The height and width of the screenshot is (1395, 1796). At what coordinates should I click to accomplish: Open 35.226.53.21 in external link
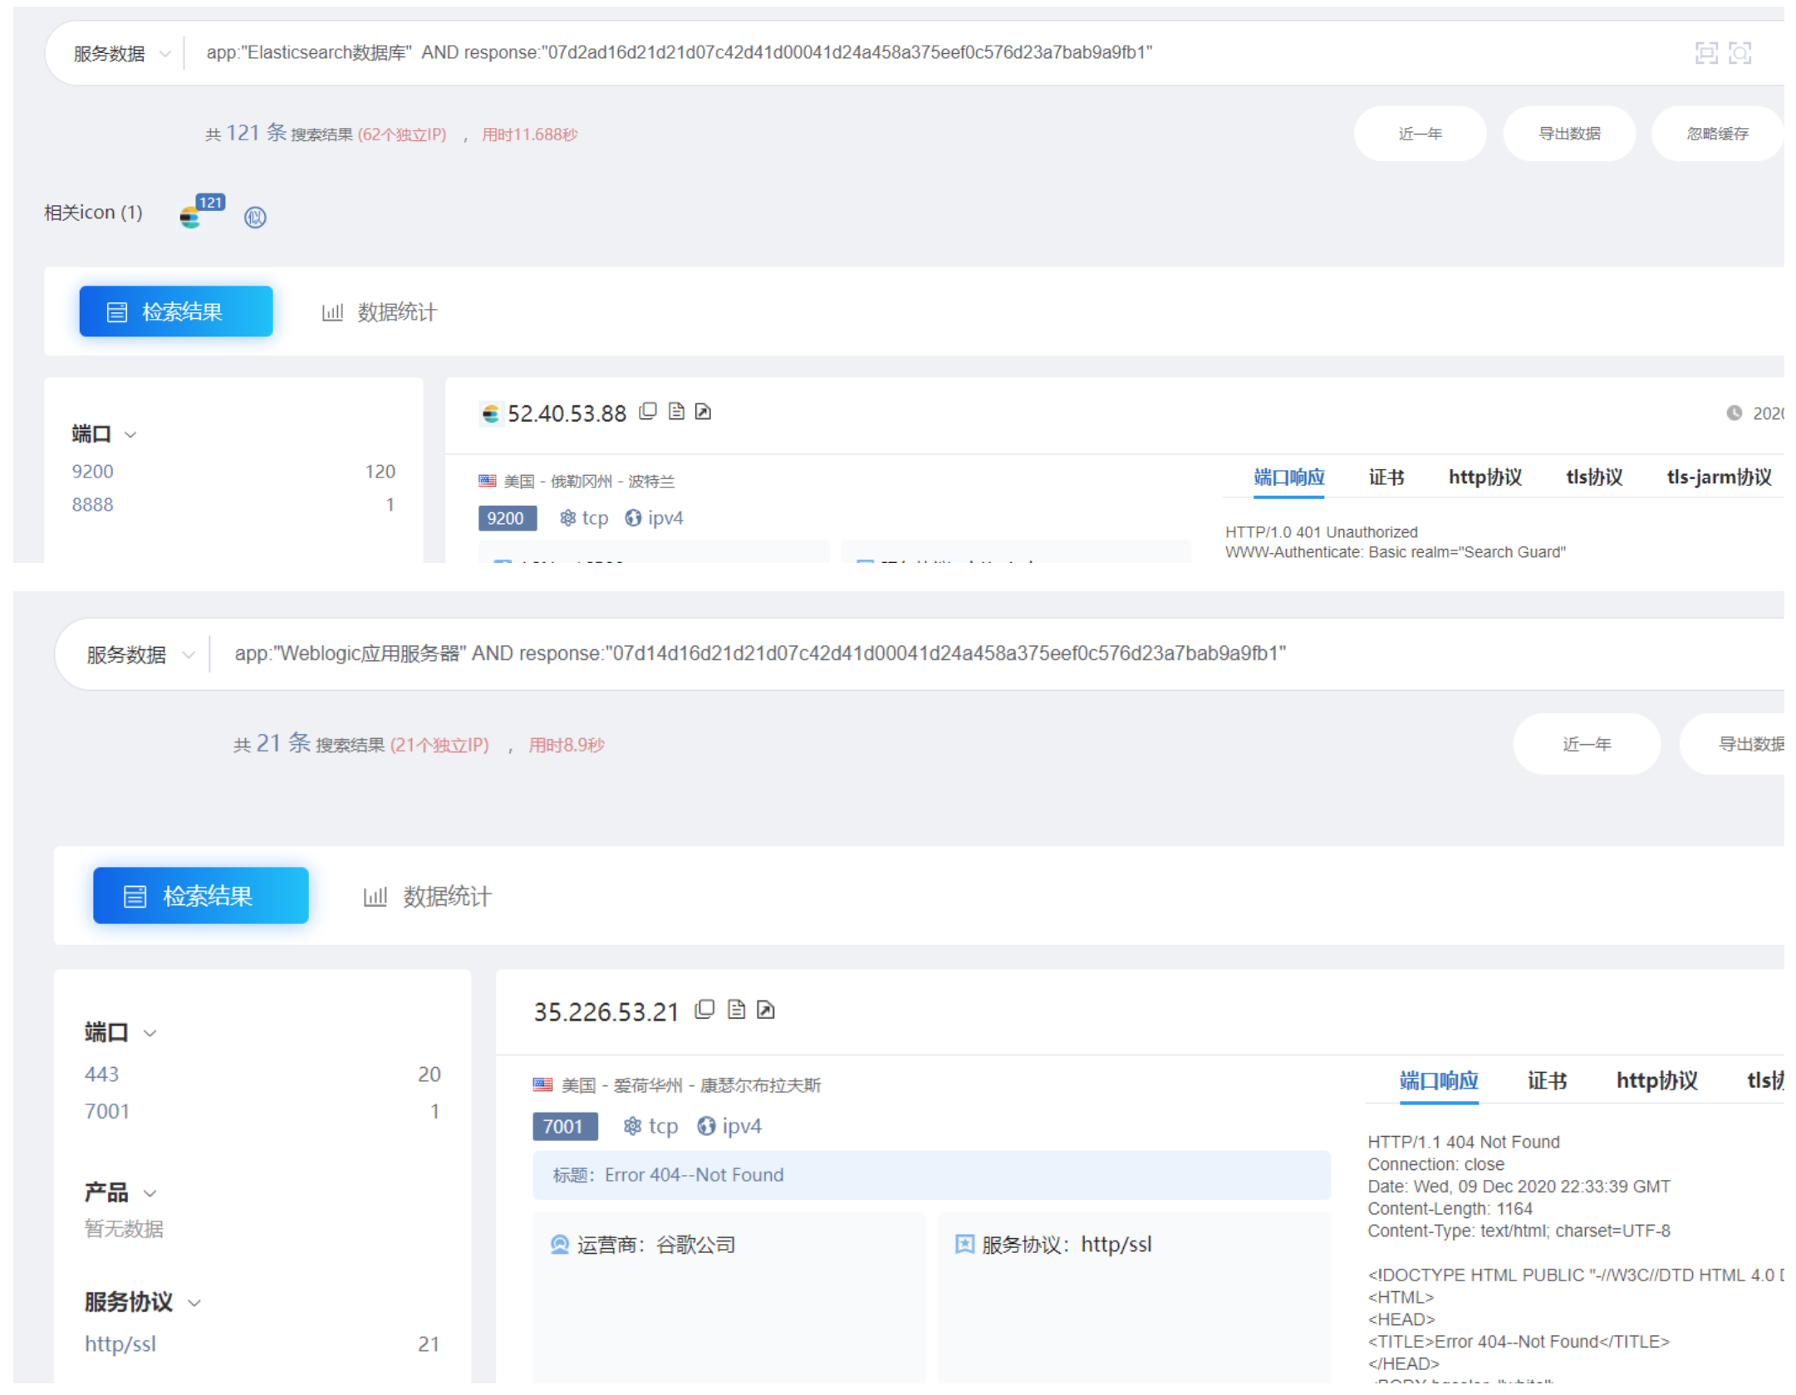[x=766, y=1010]
